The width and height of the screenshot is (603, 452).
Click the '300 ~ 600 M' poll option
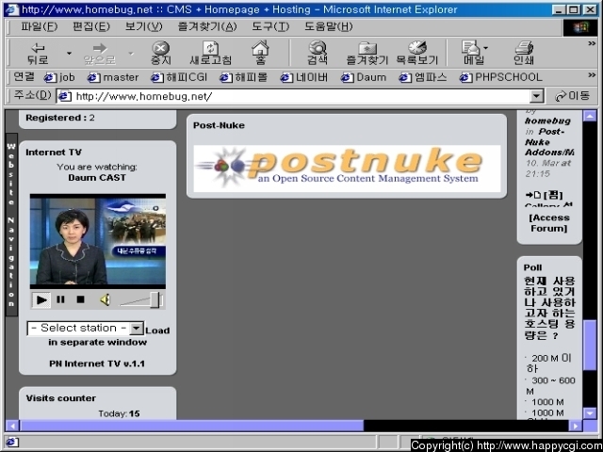coord(550,385)
